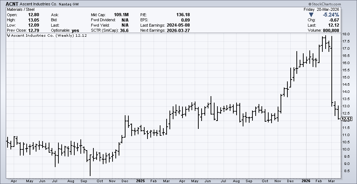This screenshot has width=357, height=184.
Task: Click the Mkt Cap value 109.1M
Action: (121, 15)
